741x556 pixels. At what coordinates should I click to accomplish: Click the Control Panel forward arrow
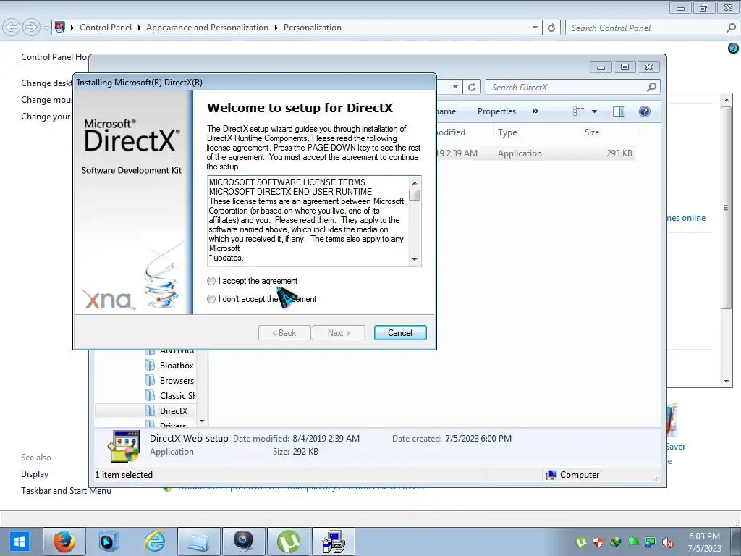(30, 28)
